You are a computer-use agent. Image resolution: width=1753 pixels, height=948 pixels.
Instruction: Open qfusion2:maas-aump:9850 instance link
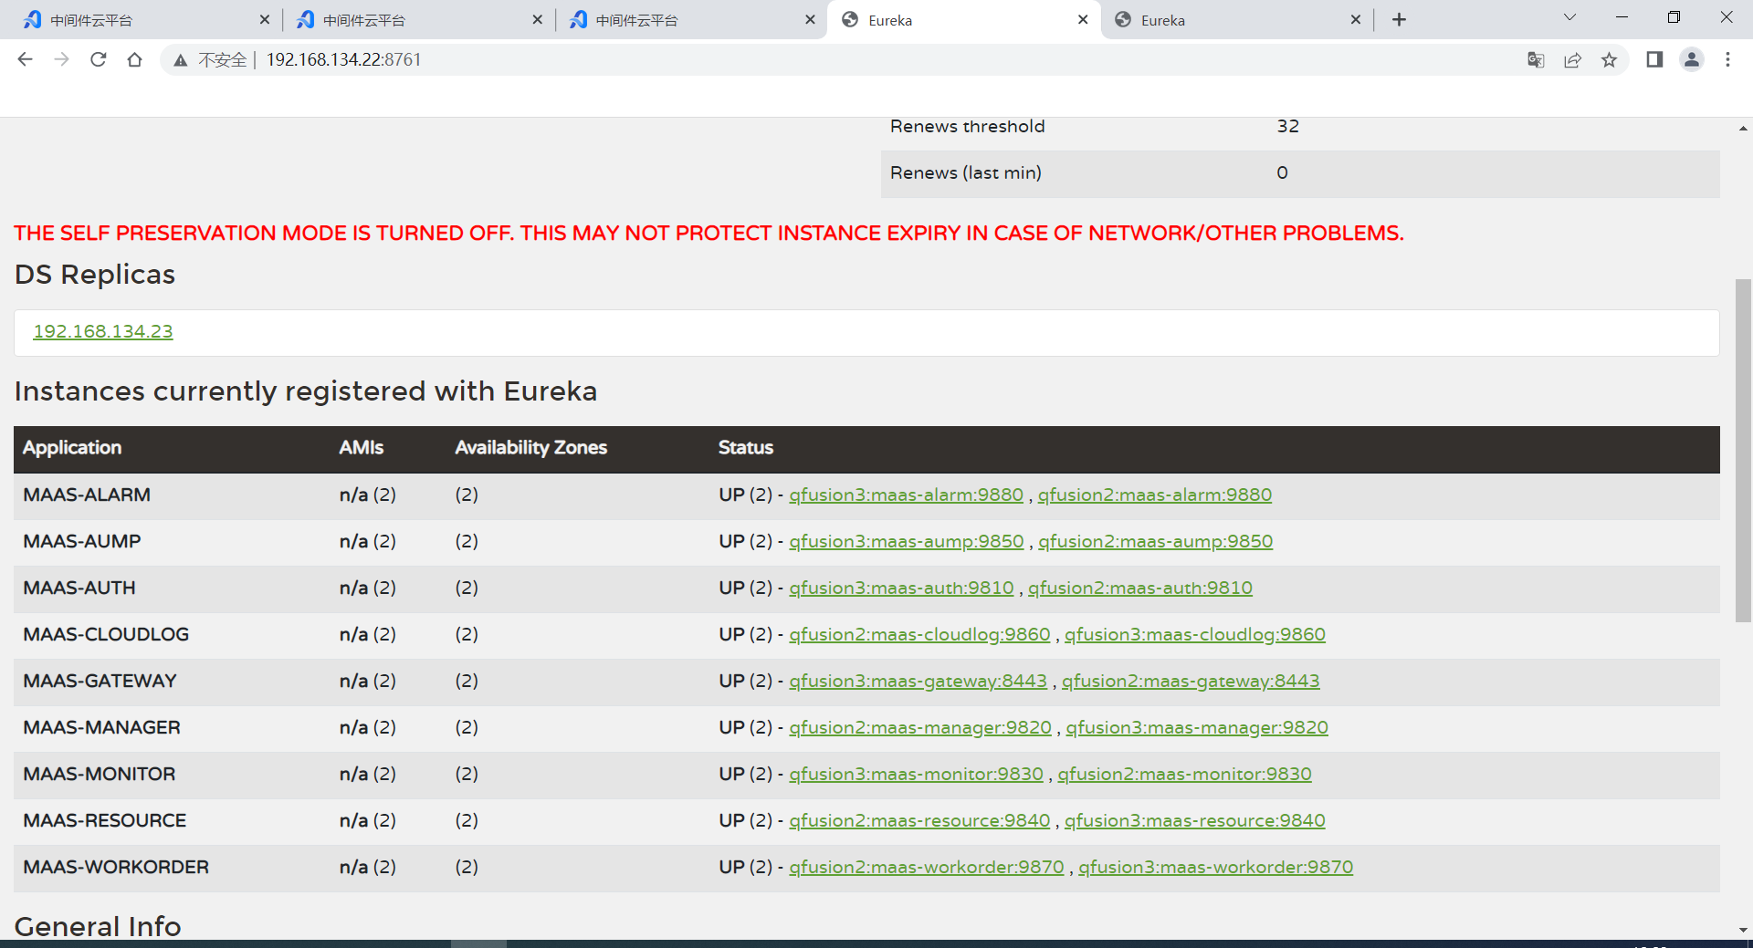click(x=1155, y=541)
